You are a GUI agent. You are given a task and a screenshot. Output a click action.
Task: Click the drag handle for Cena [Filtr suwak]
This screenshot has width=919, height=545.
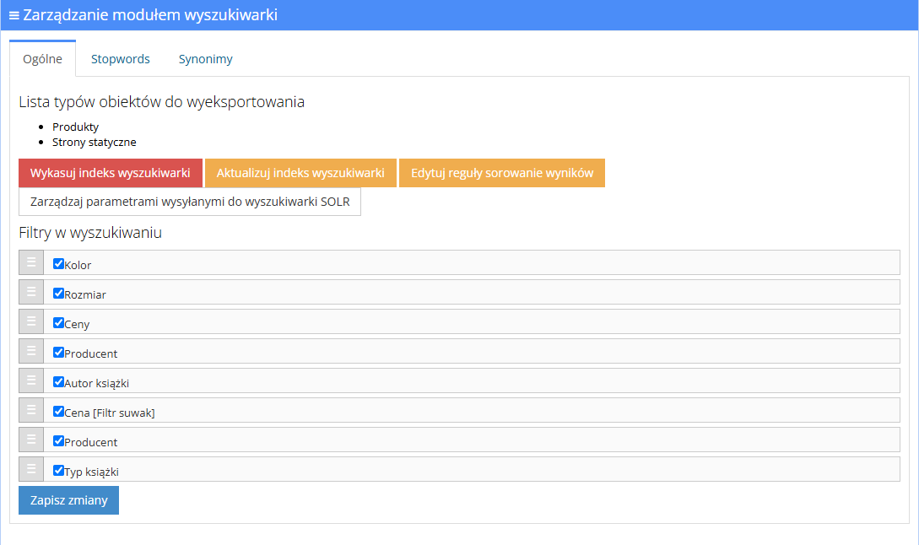(31, 410)
